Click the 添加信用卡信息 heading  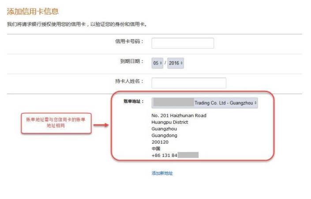33,11
